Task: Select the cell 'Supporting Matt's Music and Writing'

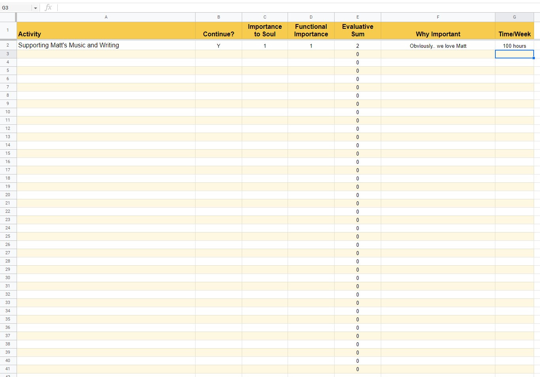Action: (x=106, y=45)
